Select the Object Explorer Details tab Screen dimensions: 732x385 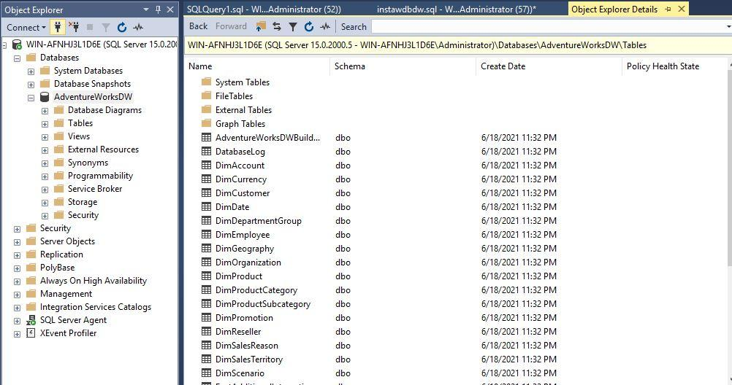[x=614, y=9]
